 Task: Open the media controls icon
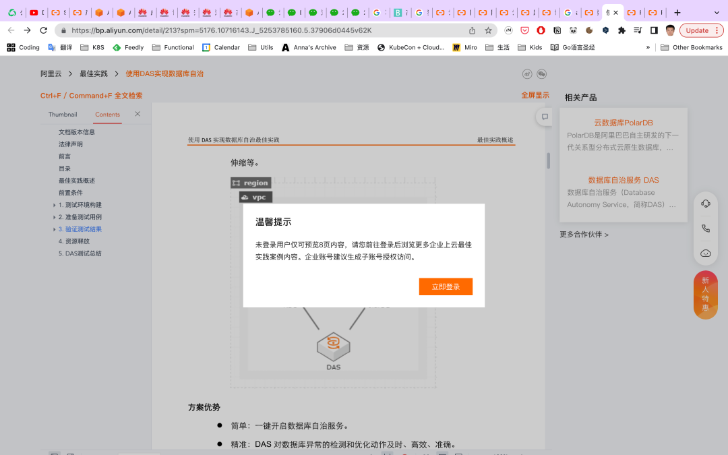pos(638,30)
